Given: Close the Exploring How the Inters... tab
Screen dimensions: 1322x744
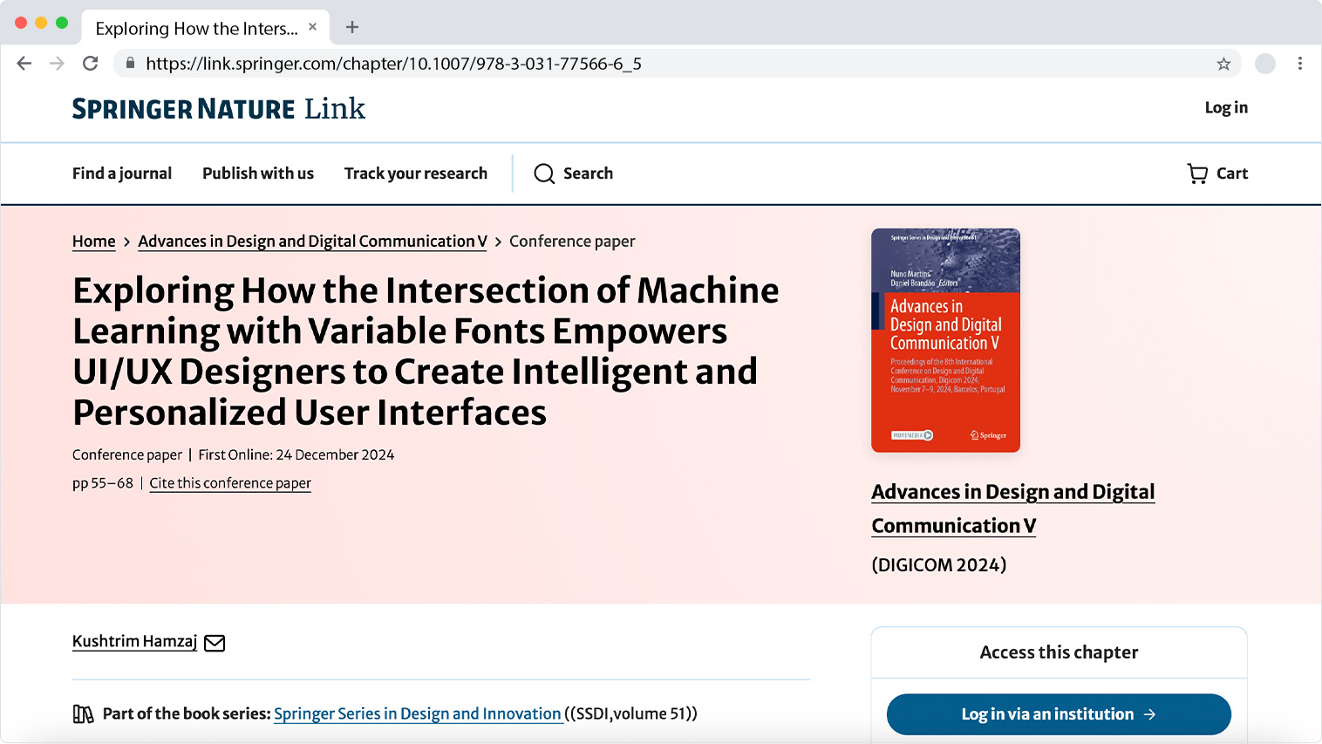Looking at the screenshot, I should pyautogui.click(x=312, y=27).
